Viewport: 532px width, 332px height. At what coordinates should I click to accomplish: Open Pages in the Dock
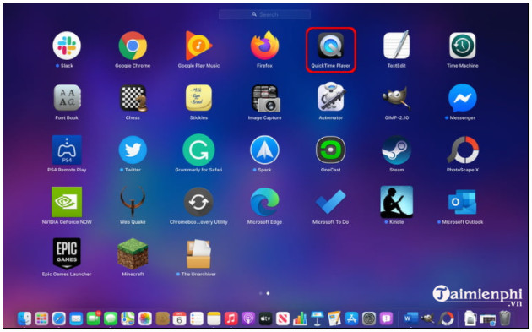click(x=334, y=318)
